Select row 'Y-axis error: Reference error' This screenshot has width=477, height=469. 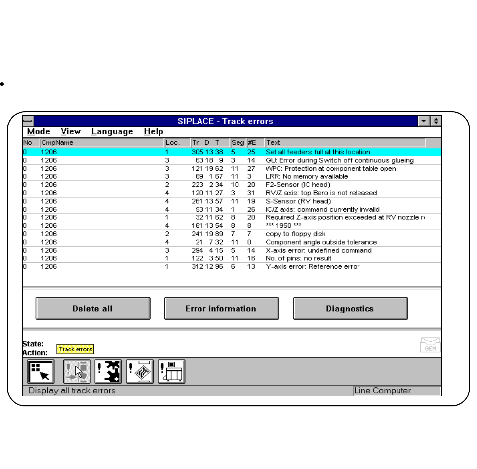pos(232,267)
